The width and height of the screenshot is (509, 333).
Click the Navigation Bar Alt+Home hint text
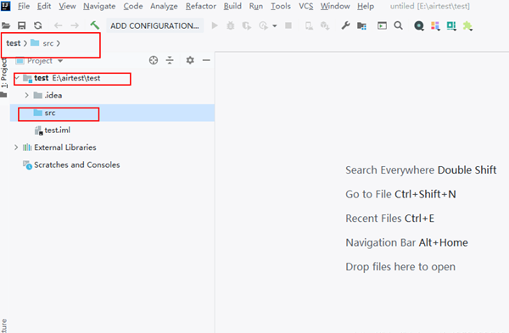tap(406, 242)
